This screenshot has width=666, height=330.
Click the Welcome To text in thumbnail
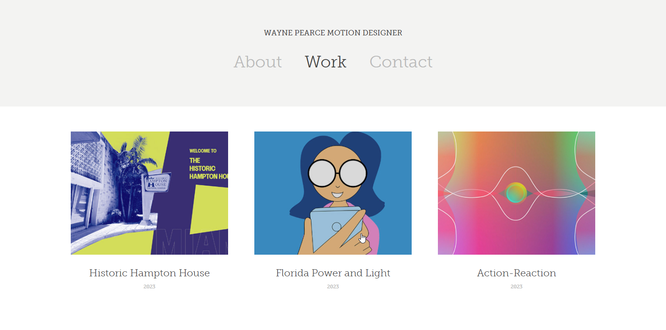point(203,151)
